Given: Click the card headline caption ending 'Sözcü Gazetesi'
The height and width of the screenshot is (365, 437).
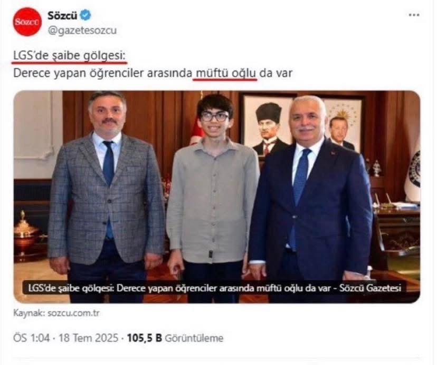Looking at the screenshot, I should tap(215, 288).
